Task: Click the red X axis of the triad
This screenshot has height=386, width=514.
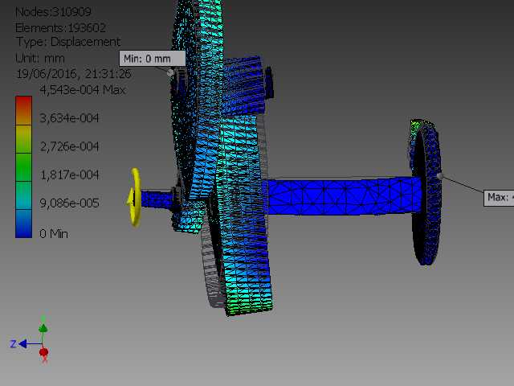Action: point(44,352)
